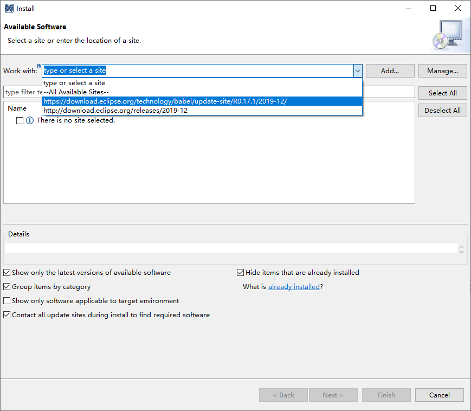Close the Install dialog with the X icon

pos(458,8)
